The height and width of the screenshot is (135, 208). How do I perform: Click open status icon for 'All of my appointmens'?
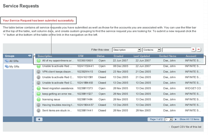[38, 61]
